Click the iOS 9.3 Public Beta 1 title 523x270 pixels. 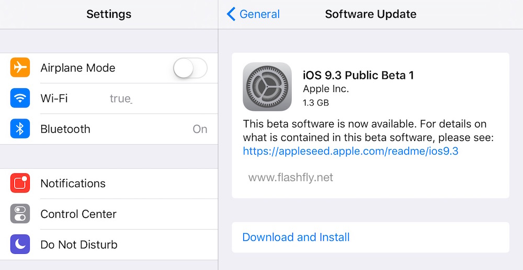coord(358,75)
